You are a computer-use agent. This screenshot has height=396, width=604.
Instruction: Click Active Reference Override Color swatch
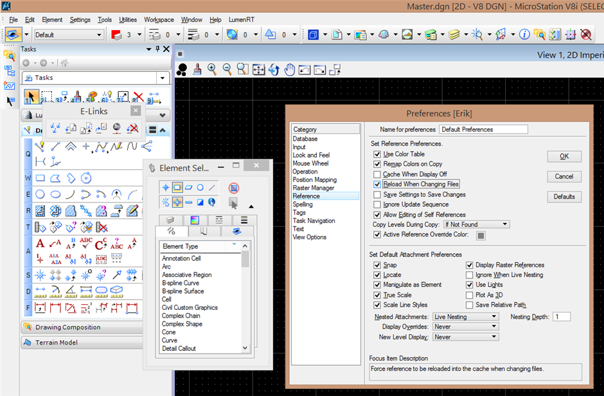tap(481, 235)
